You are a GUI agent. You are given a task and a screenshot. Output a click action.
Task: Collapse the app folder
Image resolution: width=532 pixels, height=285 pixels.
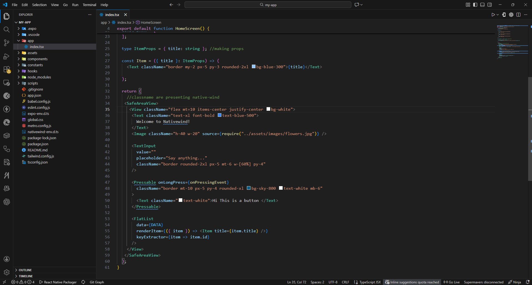pyautogui.click(x=30, y=41)
